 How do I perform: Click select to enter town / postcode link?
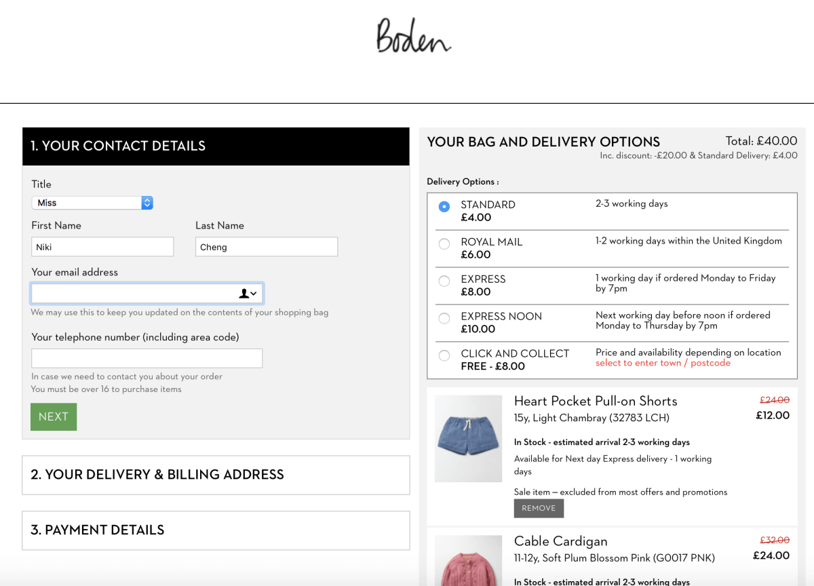coord(663,364)
